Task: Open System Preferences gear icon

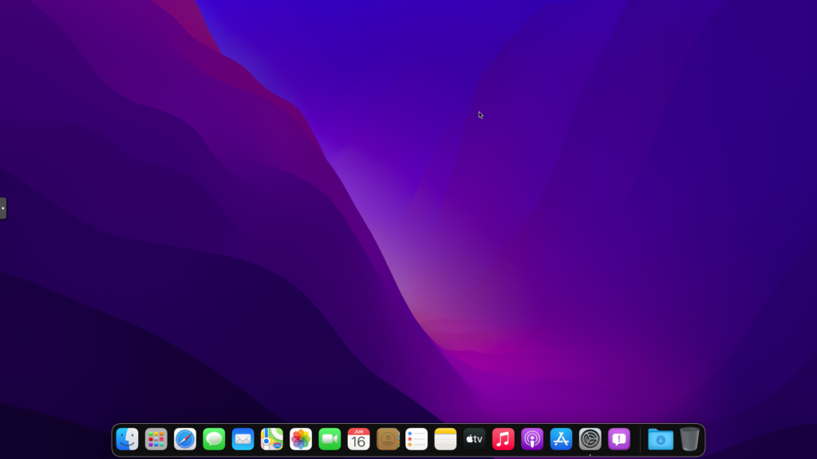Action: click(590, 439)
